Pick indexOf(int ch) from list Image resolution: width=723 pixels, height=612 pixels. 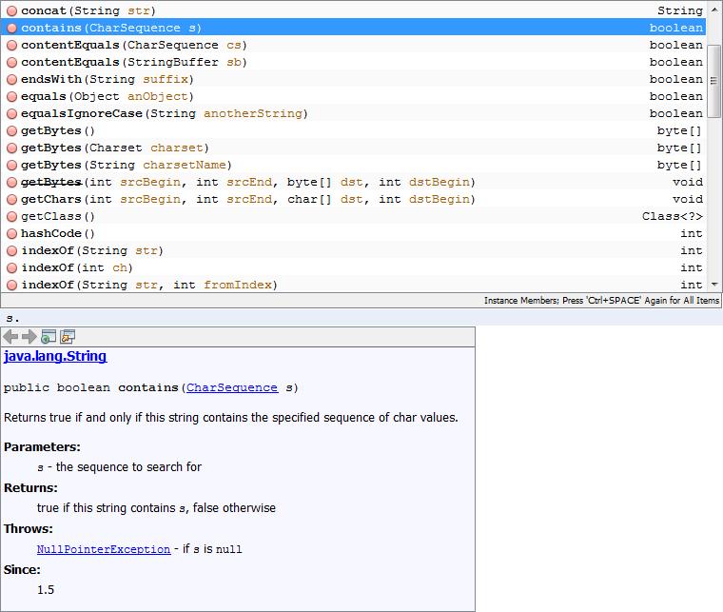(x=353, y=268)
